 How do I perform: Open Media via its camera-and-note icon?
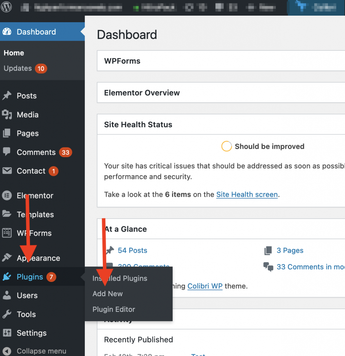(7, 115)
